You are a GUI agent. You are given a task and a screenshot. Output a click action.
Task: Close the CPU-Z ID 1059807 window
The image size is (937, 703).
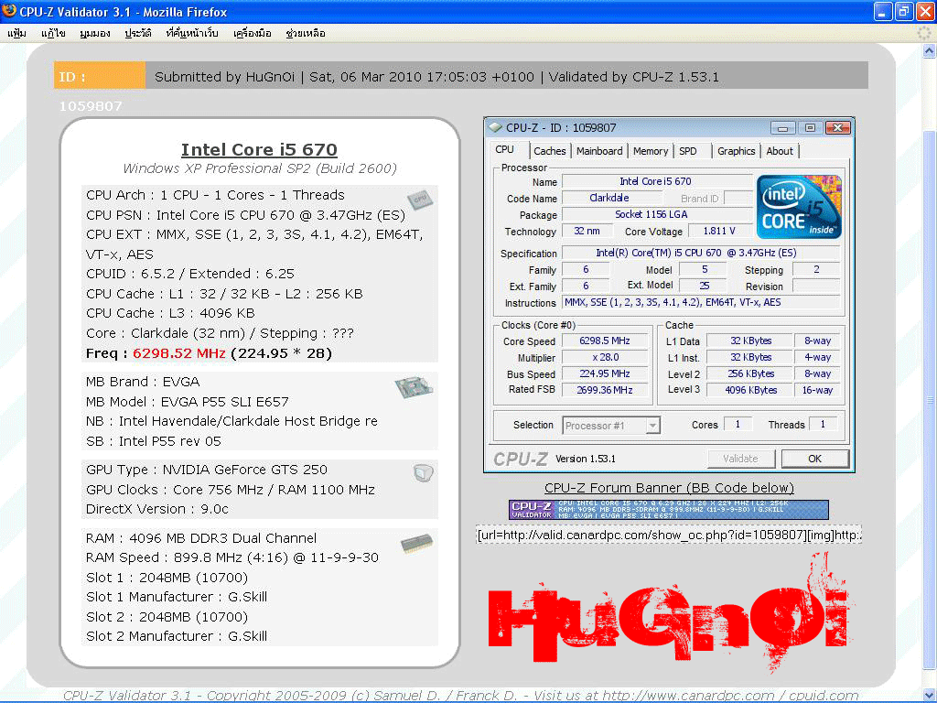(x=838, y=127)
